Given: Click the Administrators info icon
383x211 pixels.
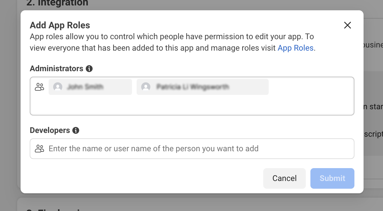Looking at the screenshot, I should 89,69.
